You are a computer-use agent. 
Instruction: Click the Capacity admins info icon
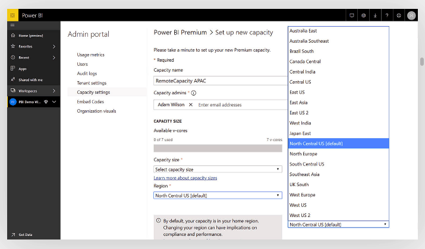point(194,93)
